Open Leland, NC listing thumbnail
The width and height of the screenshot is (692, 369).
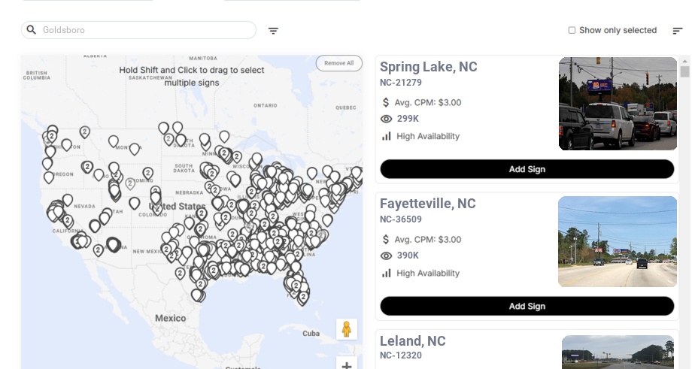click(x=618, y=352)
